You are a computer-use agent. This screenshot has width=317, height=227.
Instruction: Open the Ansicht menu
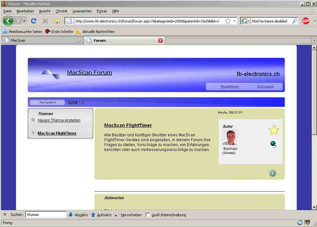pyautogui.click(x=45, y=11)
